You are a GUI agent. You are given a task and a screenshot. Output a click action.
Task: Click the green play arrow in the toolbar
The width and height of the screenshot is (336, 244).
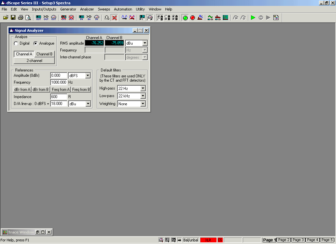tap(253, 18)
